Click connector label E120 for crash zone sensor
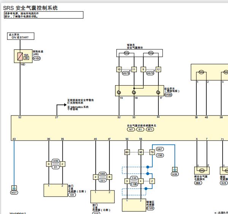This screenshot has width=228, height=214. coord(150,208)
